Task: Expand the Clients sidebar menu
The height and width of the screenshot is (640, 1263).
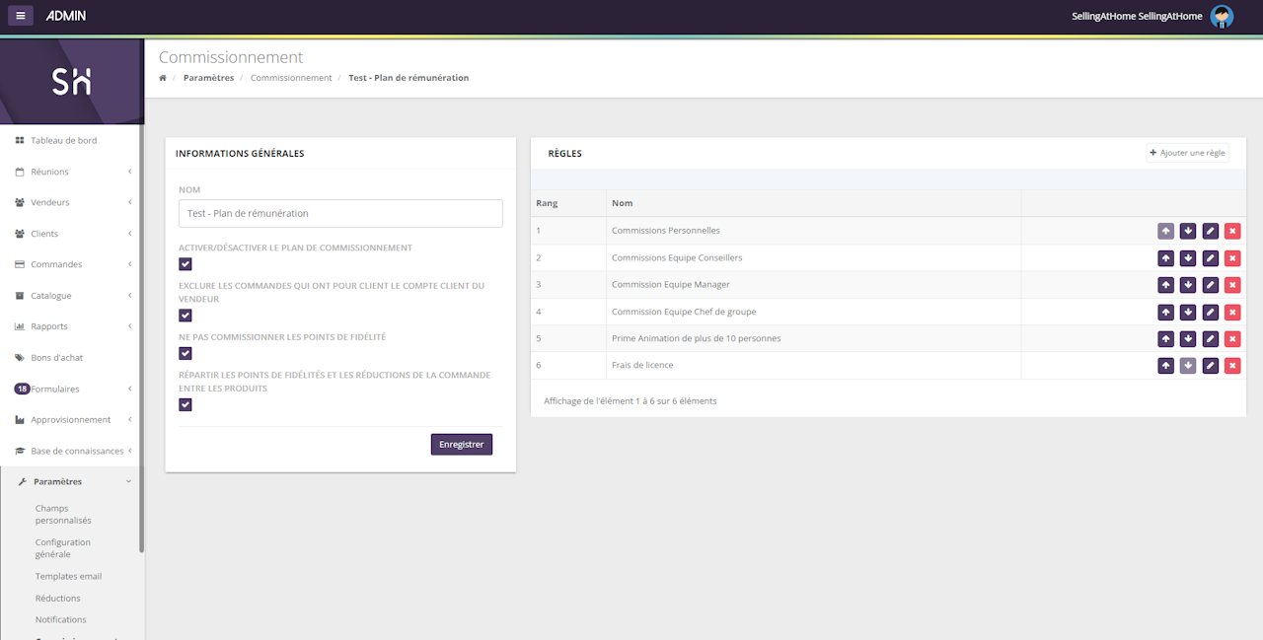Action: [x=72, y=234]
